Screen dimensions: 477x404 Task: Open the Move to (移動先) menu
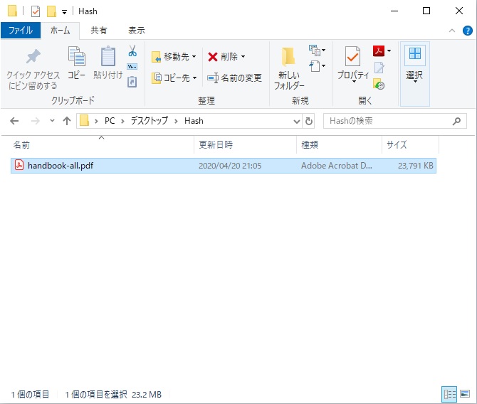[174, 56]
